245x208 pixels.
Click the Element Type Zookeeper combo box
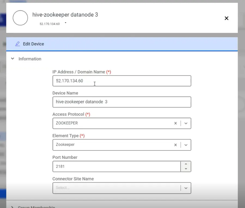(x=122, y=145)
